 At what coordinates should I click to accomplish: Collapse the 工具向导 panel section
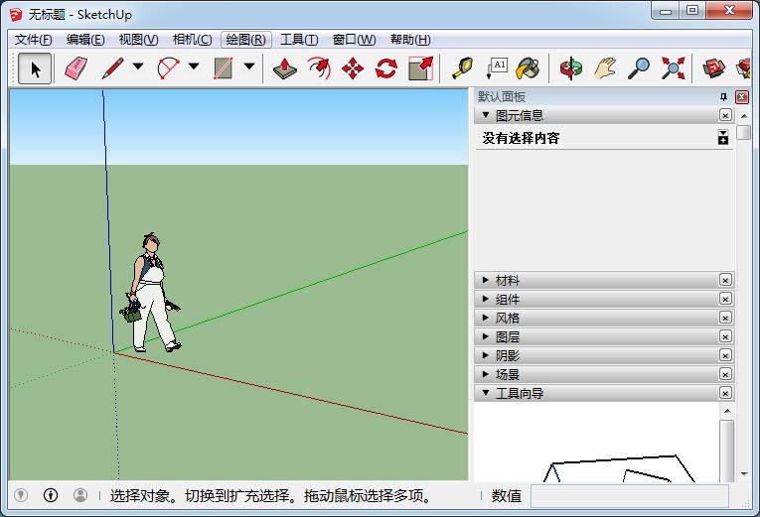pyautogui.click(x=485, y=393)
